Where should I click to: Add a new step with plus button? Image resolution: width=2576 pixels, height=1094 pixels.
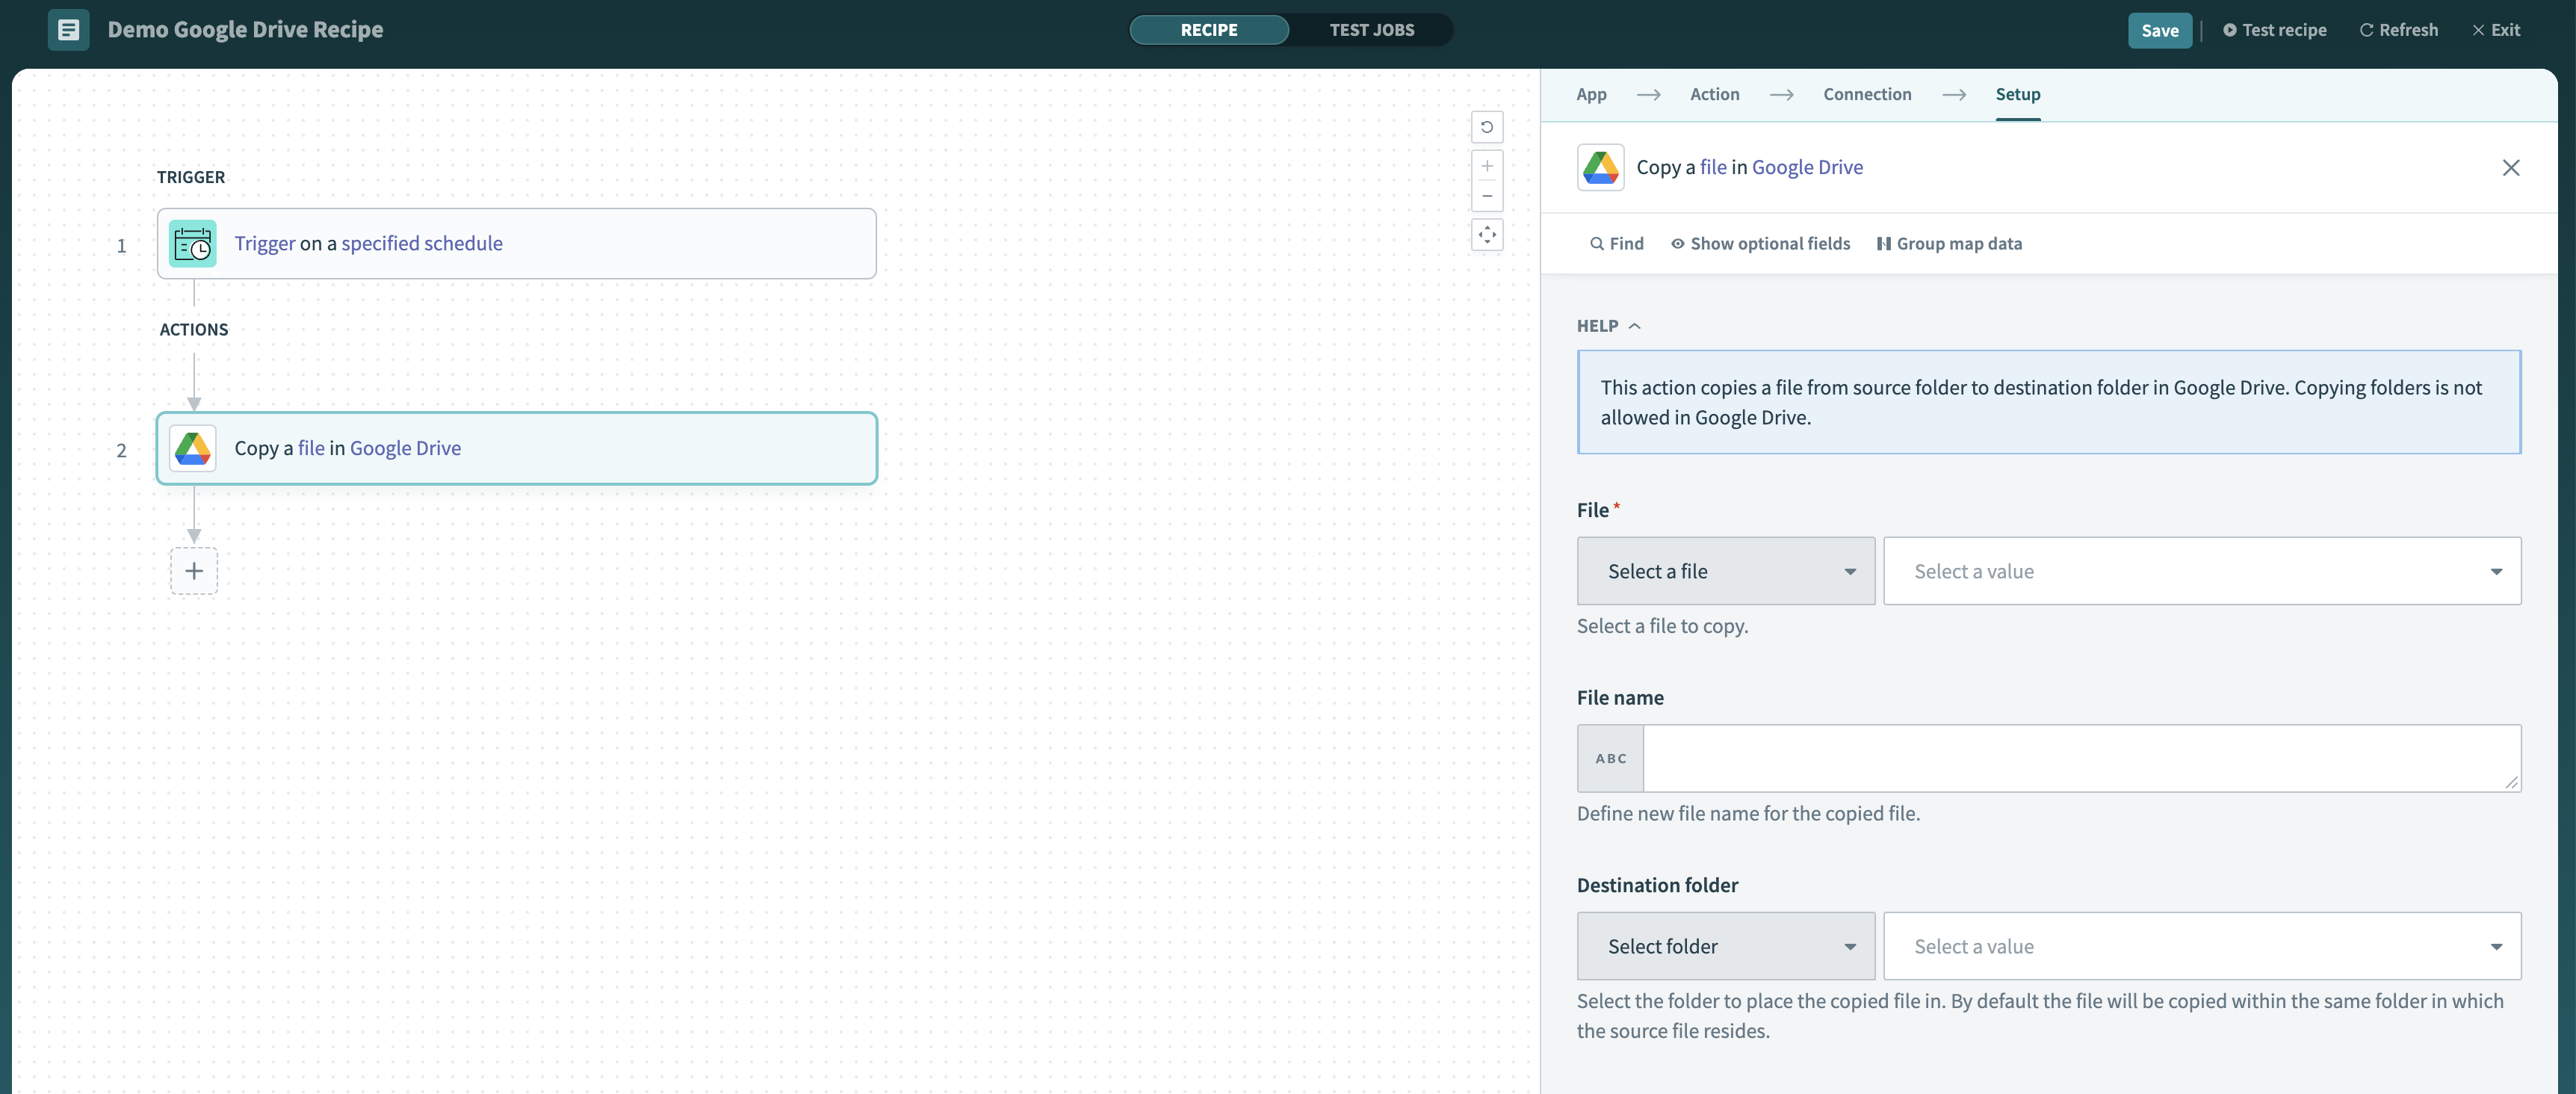(x=194, y=571)
